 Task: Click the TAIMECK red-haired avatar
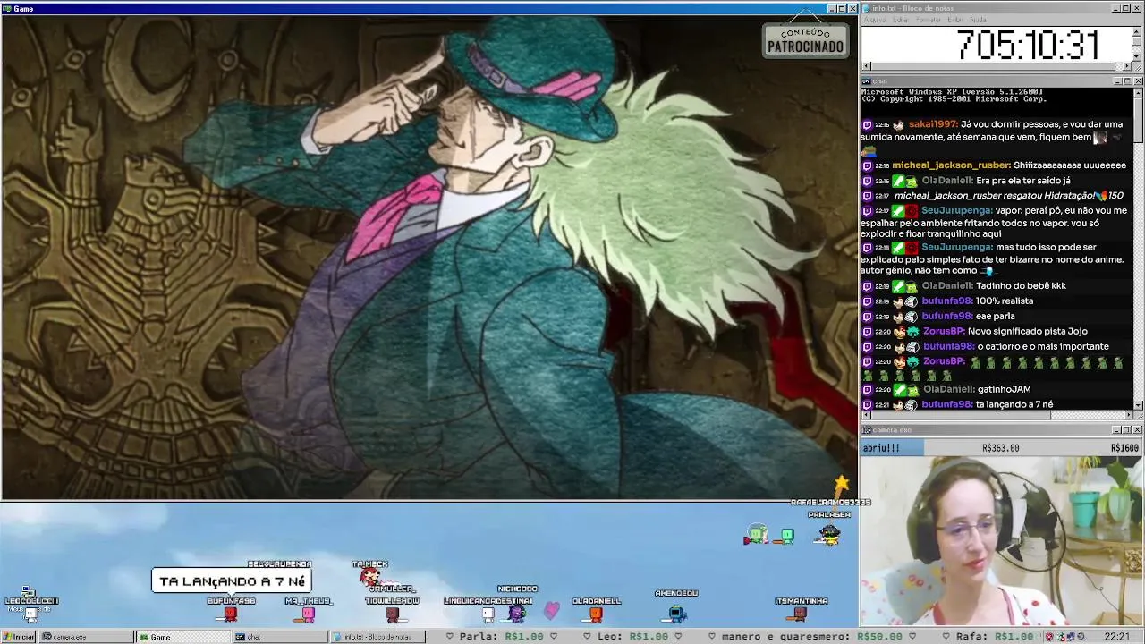click(369, 578)
